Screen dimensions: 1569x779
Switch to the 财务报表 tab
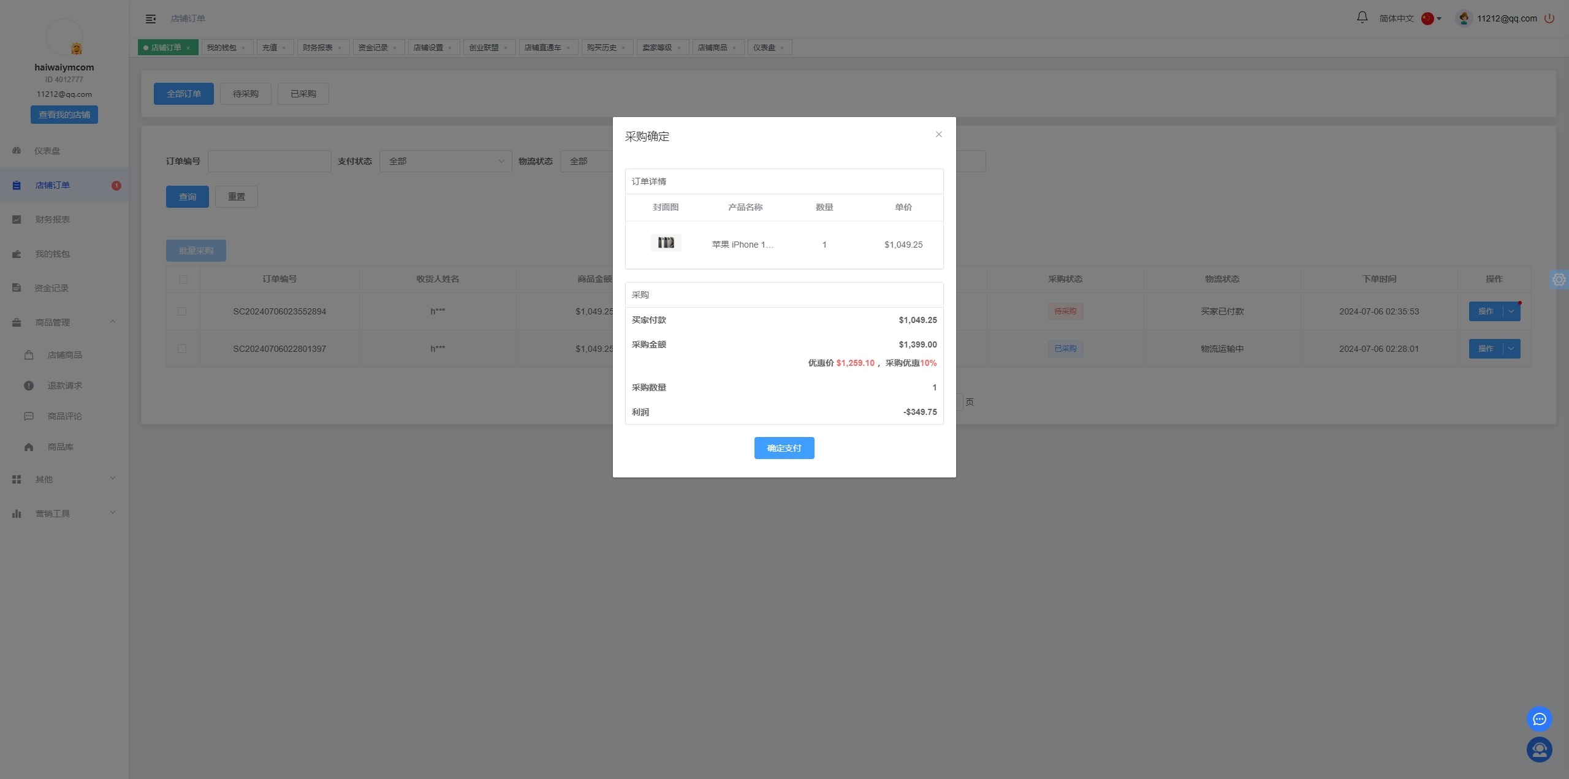[x=317, y=48]
